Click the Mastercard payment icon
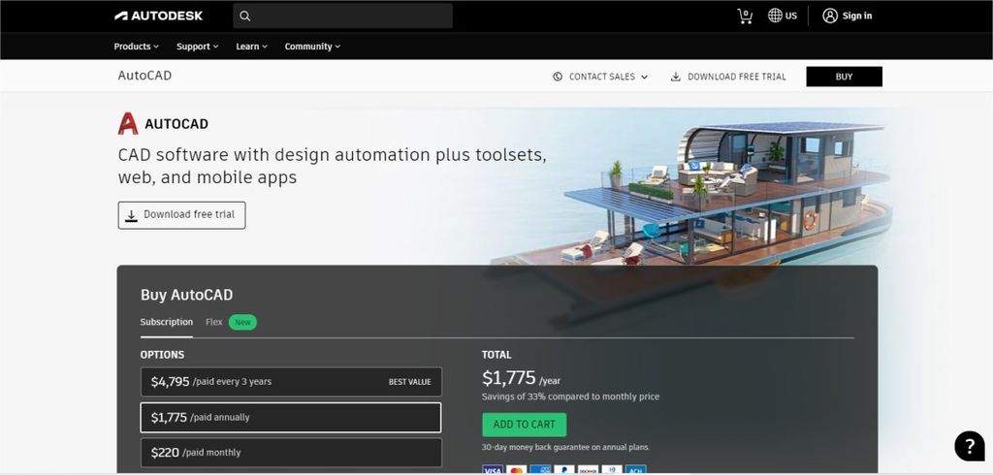The width and height of the screenshot is (993, 475). pyautogui.click(x=516, y=470)
